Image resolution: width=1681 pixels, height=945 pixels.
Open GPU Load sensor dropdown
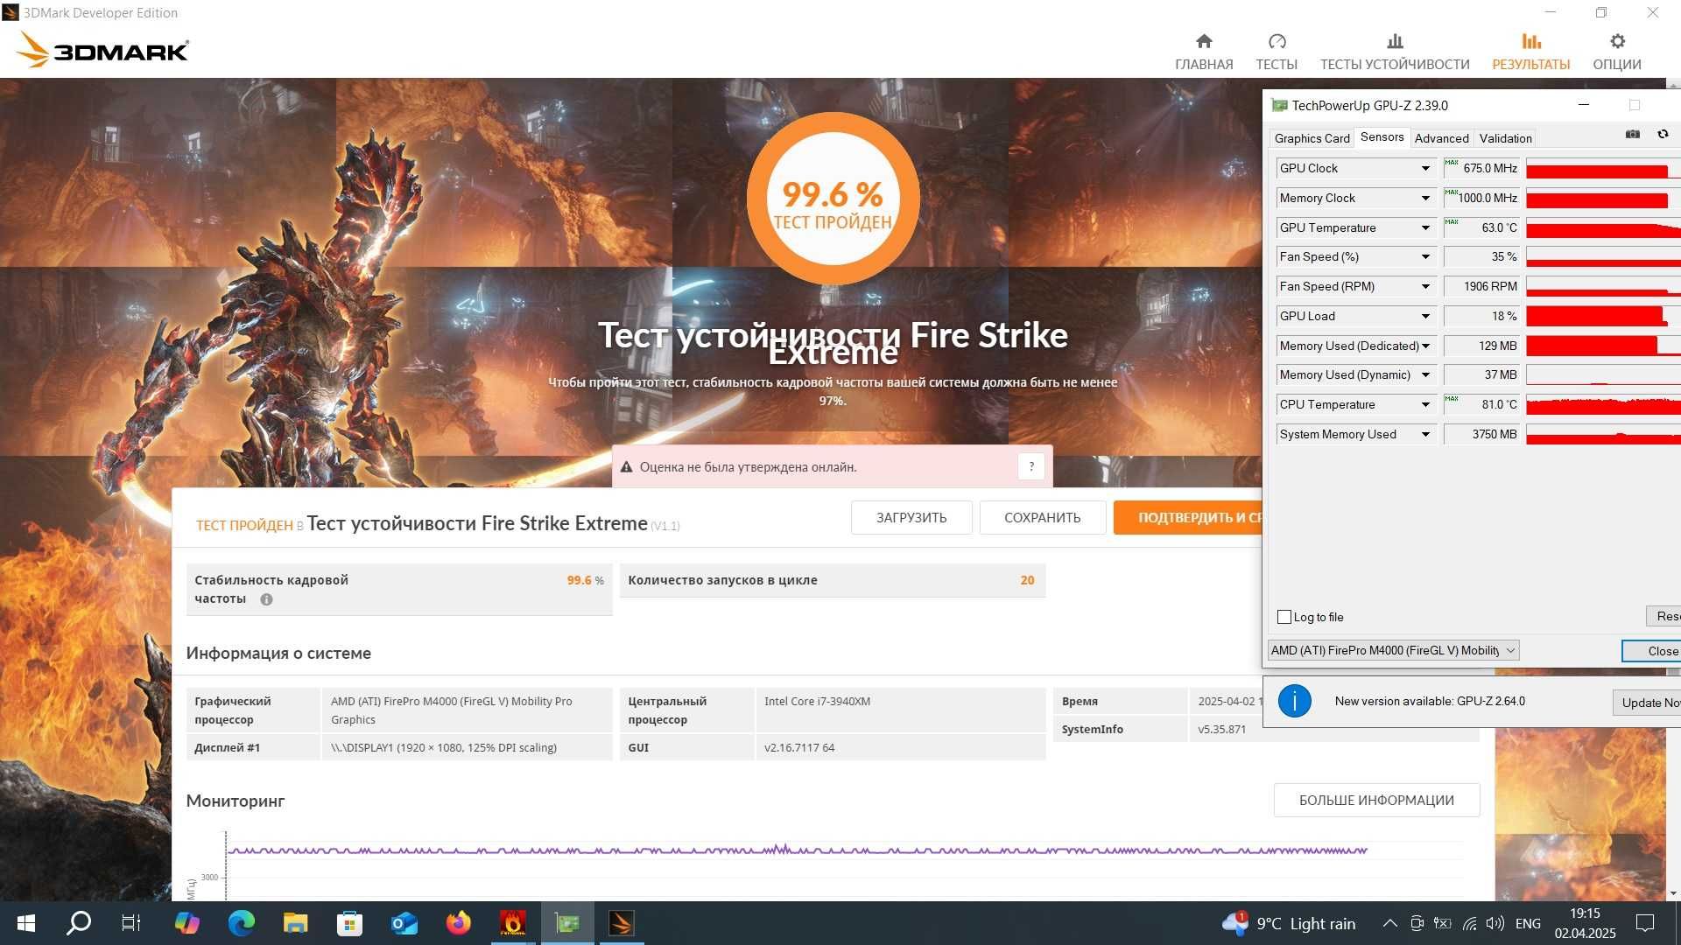(1425, 316)
